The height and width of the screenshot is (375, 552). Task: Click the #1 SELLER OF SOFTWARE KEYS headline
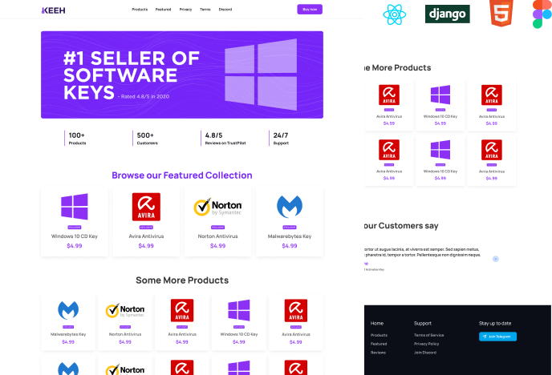[x=132, y=75]
